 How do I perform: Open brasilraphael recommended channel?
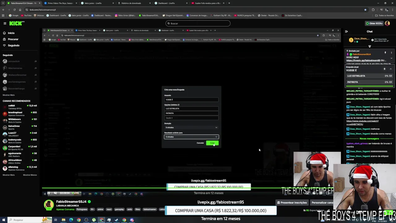click(20, 114)
